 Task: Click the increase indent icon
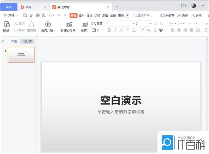click(197, 24)
